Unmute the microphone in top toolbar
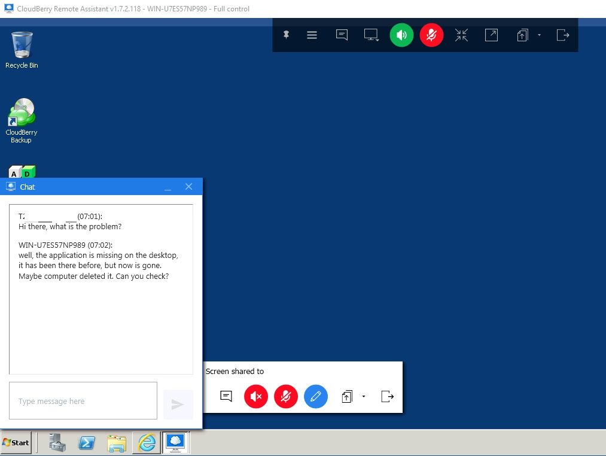 pos(431,35)
